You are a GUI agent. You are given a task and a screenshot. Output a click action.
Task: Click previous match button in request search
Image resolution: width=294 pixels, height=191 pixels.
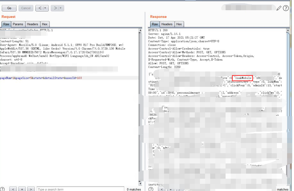click(x=13, y=189)
